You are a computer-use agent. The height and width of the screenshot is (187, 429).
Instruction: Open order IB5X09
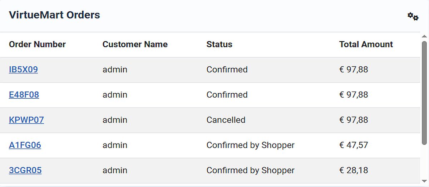coord(23,69)
